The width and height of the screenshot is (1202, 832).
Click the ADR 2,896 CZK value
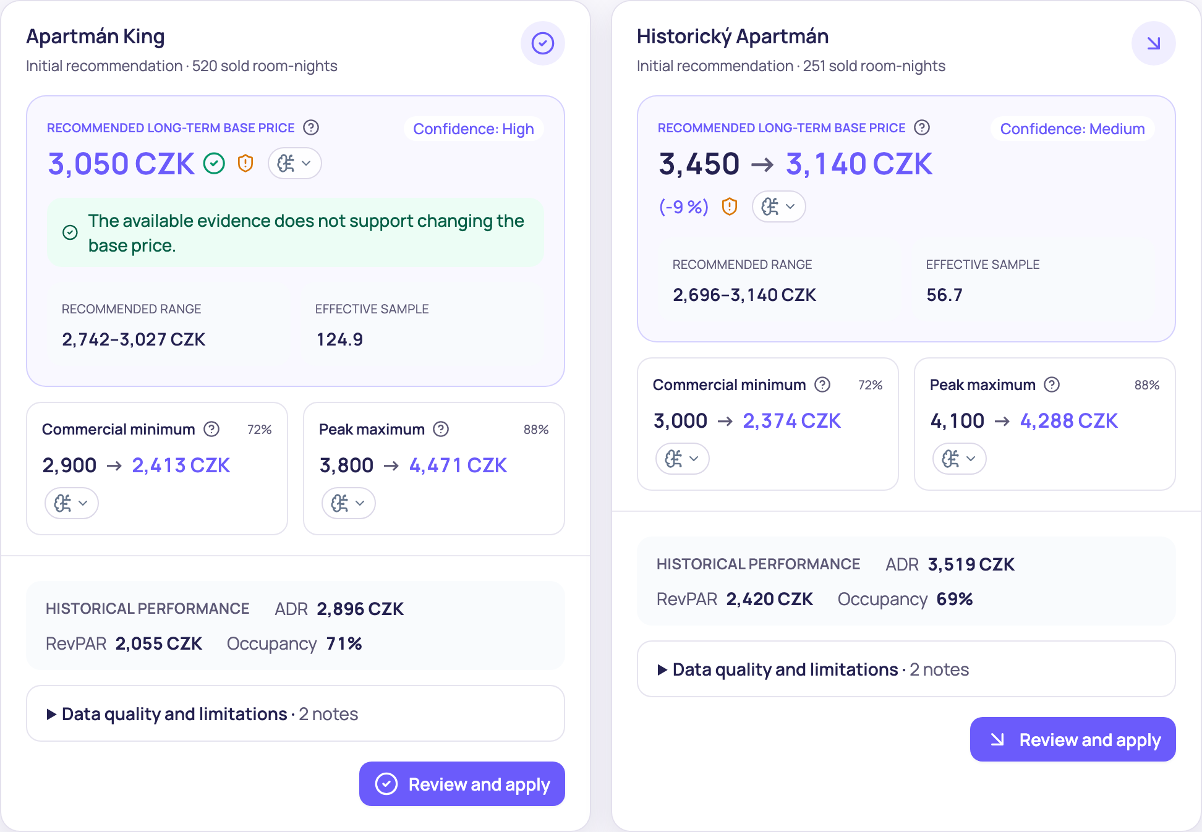[x=360, y=609]
